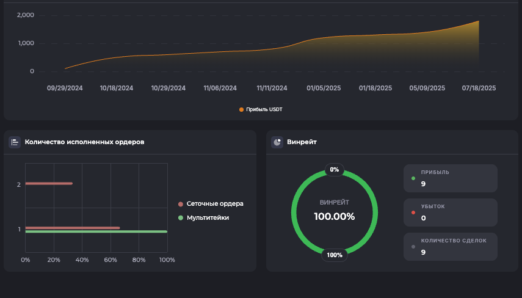Select the 07/18/2025 date on the axis
Viewport: 522px width, 298px height.
pos(479,88)
